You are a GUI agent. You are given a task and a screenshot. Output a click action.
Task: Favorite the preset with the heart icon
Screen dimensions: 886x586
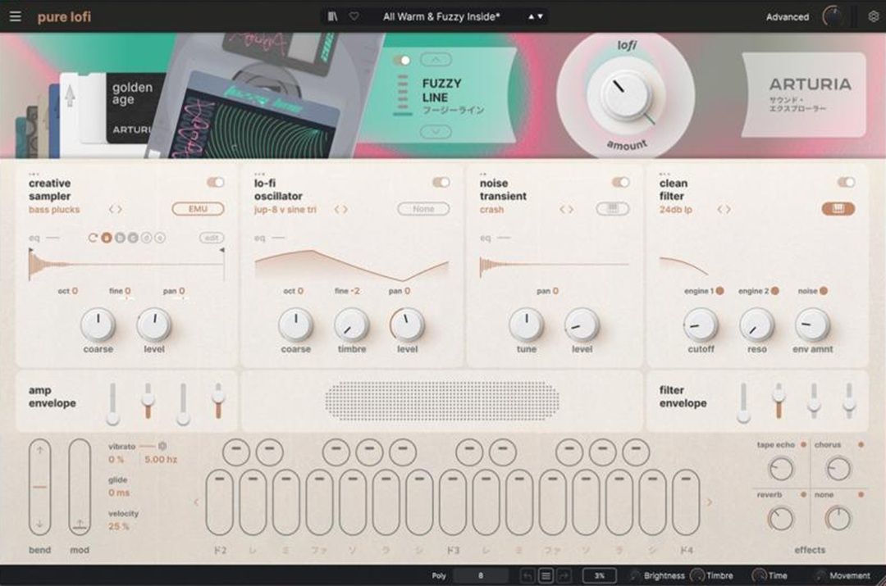(354, 16)
